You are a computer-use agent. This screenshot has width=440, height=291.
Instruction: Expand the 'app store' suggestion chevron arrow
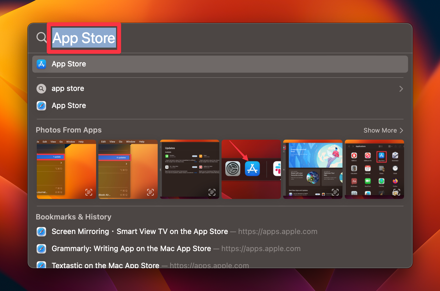click(401, 89)
